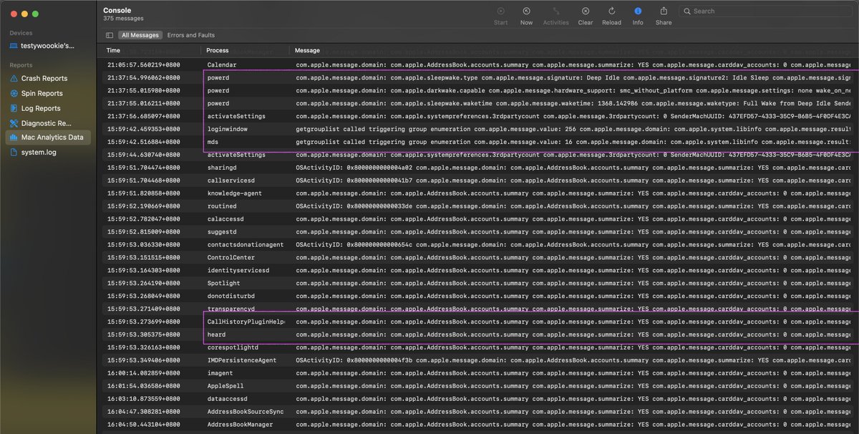Viewport: 859px width, 434px height.
Task: Click the Reload toolbar icon
Action: click(x=610, y=11)
